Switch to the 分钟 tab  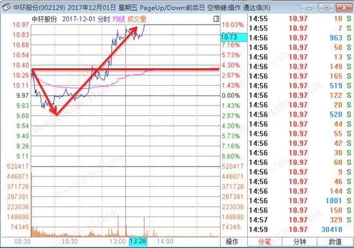299,242
